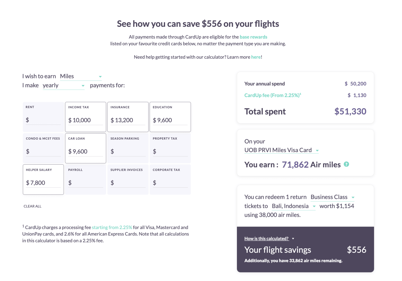The height and width of the screenshot is (281, 402).
Task: Open the Miles reward type dropdown
Action: tap(81, 76)
